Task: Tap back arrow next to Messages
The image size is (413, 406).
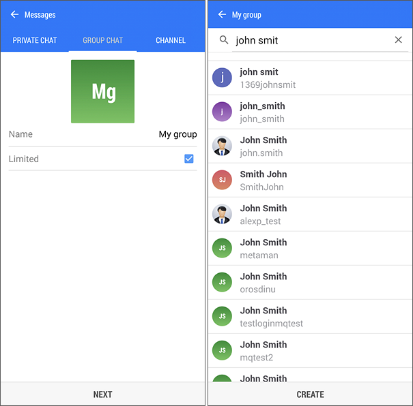Action: pyautogui.click(x=14, y=14)
